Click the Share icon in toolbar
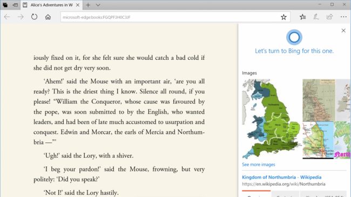Image resolution: width=351 pixels, height=197 pixels. (x=329, y=17)
